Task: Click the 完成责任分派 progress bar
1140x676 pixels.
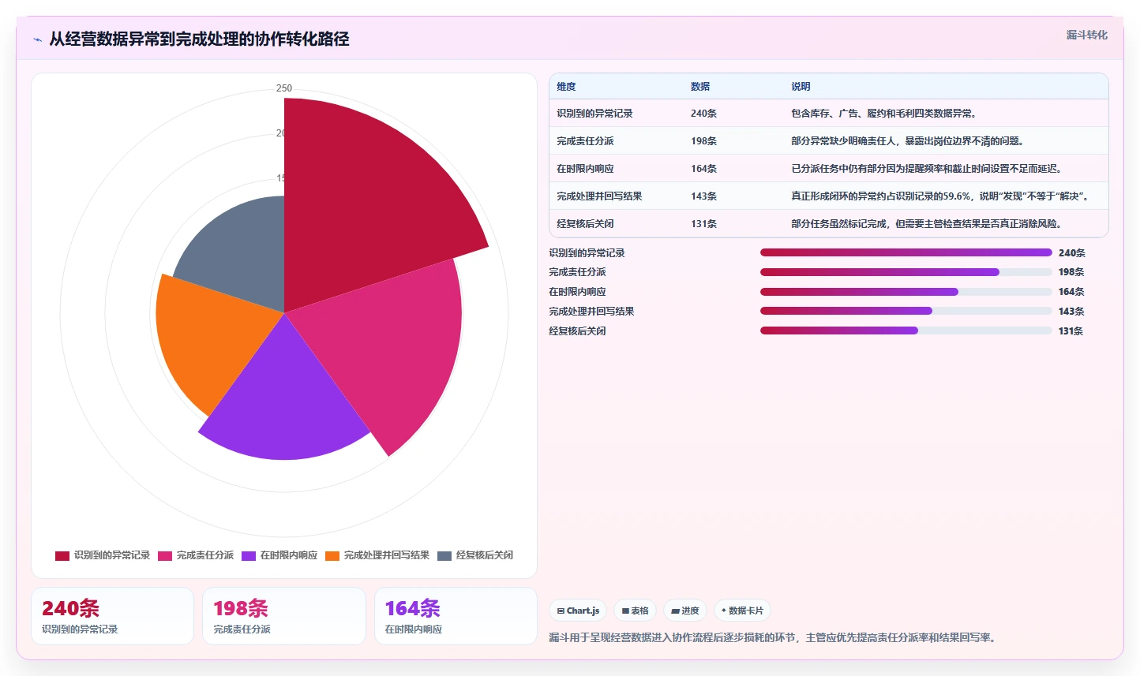Action: pyautogui.click(x=906, y=272)
